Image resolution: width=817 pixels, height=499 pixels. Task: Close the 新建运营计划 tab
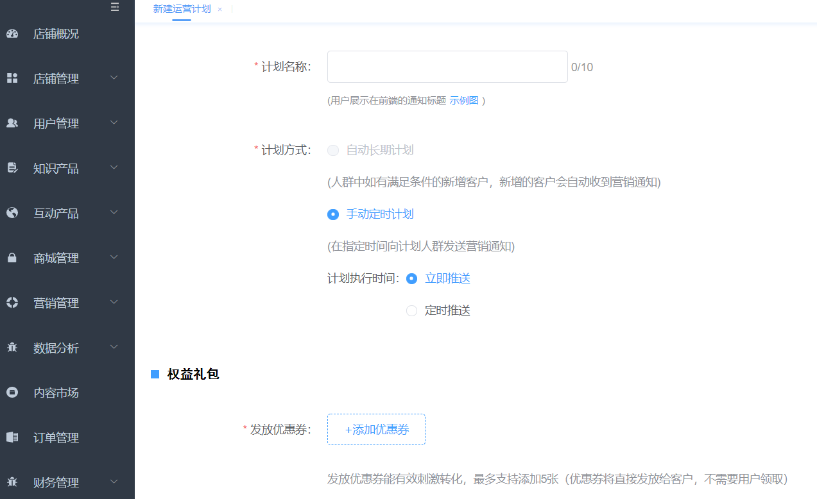tap(219, 10)
